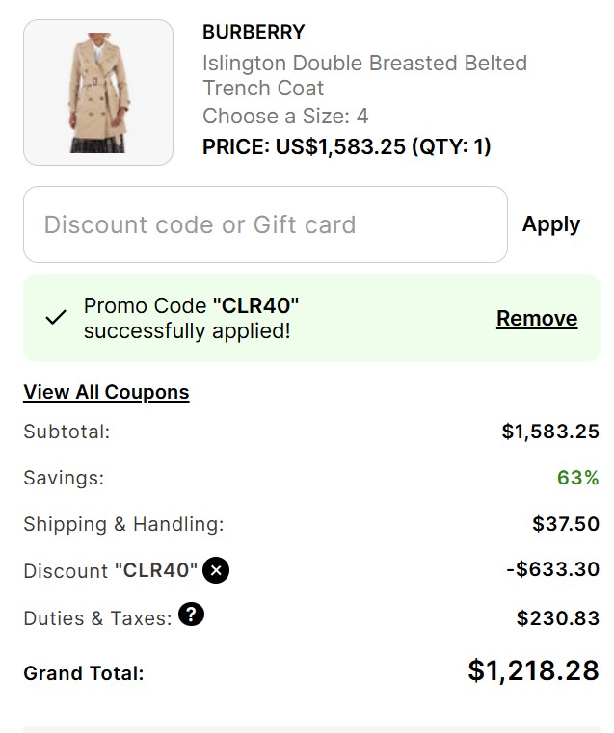This screenshot has height=733, width=614.
Task: Open the Islington Double Breasted Belted Trench Coat title
Action: (x=364, y=75)
